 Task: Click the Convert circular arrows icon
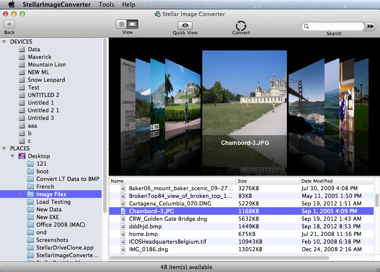[241, 25]
